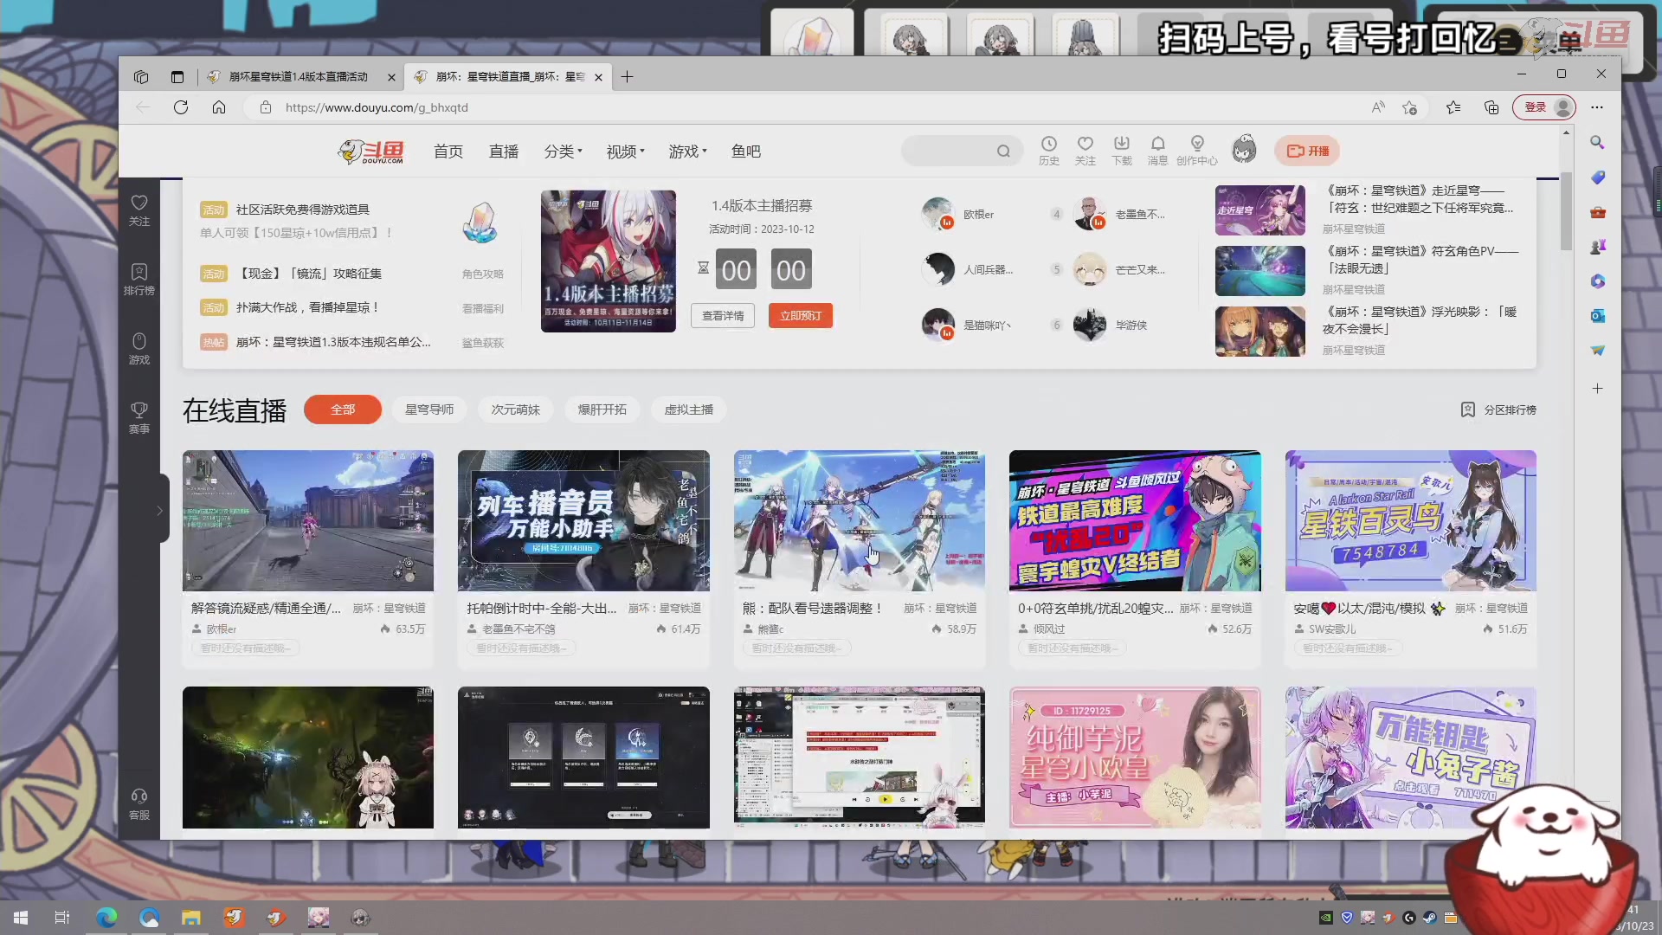Open a new browser tab
1662x935 pixels.
[x=627, y=77]
